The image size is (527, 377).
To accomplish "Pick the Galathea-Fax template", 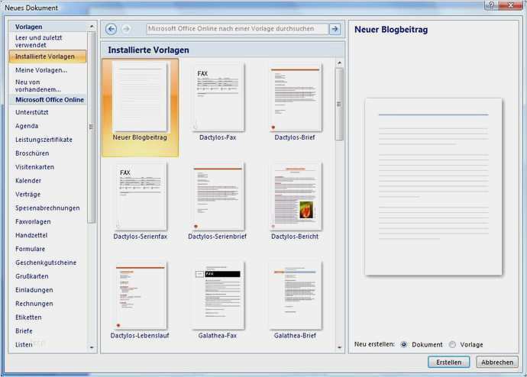I will (x=218, y=300).
